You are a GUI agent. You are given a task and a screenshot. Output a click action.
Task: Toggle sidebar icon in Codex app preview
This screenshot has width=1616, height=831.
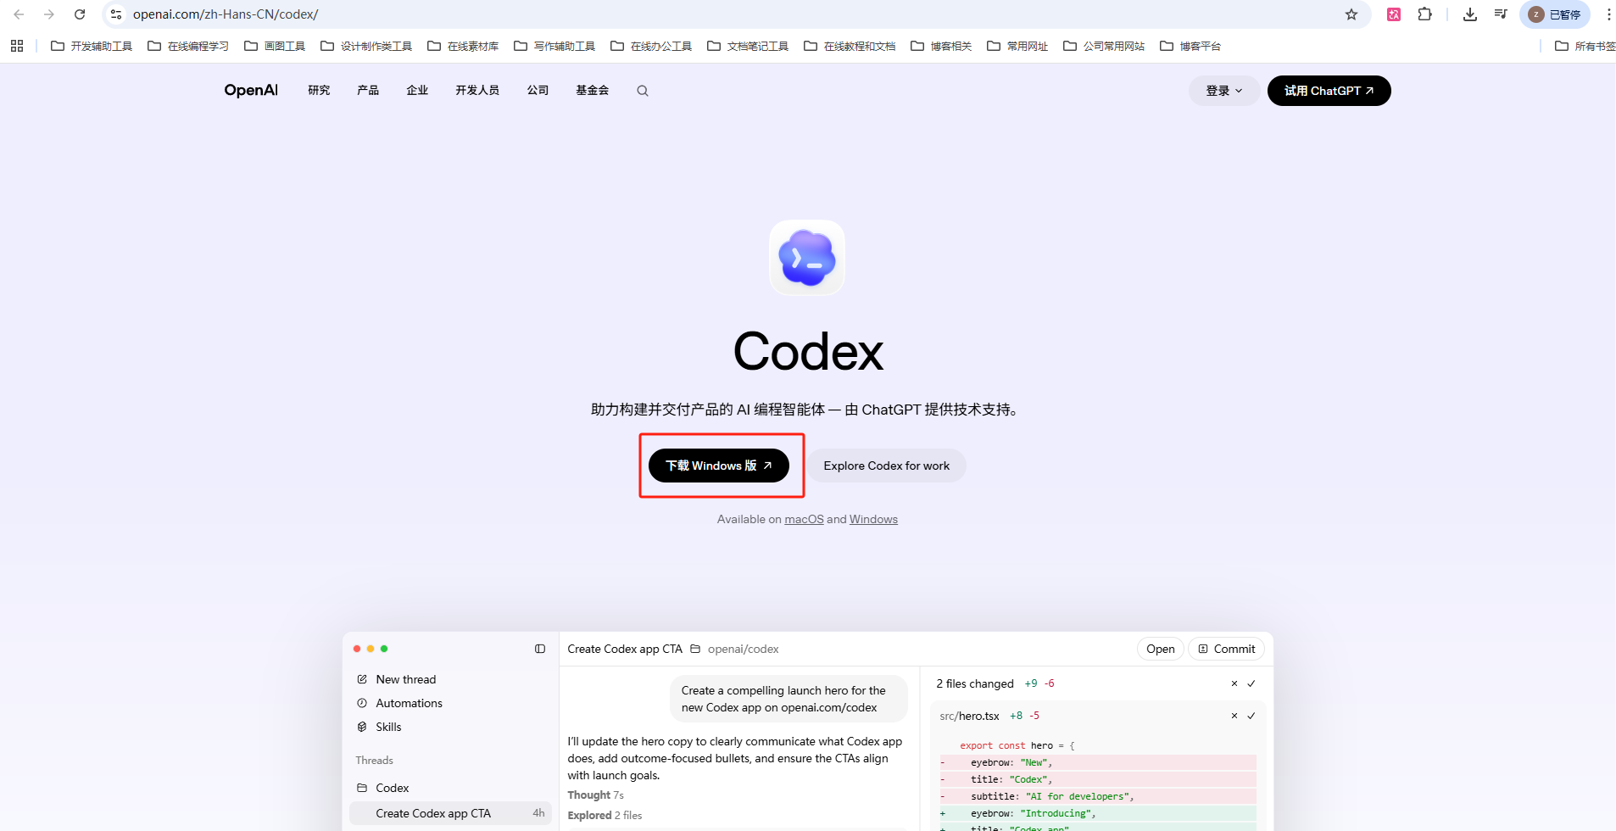(x=540, y=649)
